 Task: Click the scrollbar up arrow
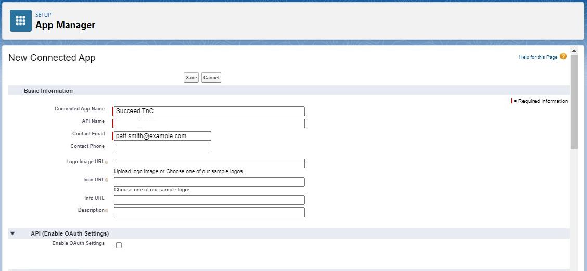coord(575,50)
